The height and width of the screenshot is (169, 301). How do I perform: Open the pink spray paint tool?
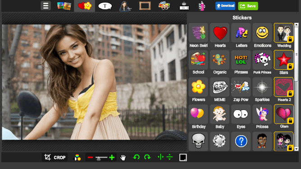point(202,6)
